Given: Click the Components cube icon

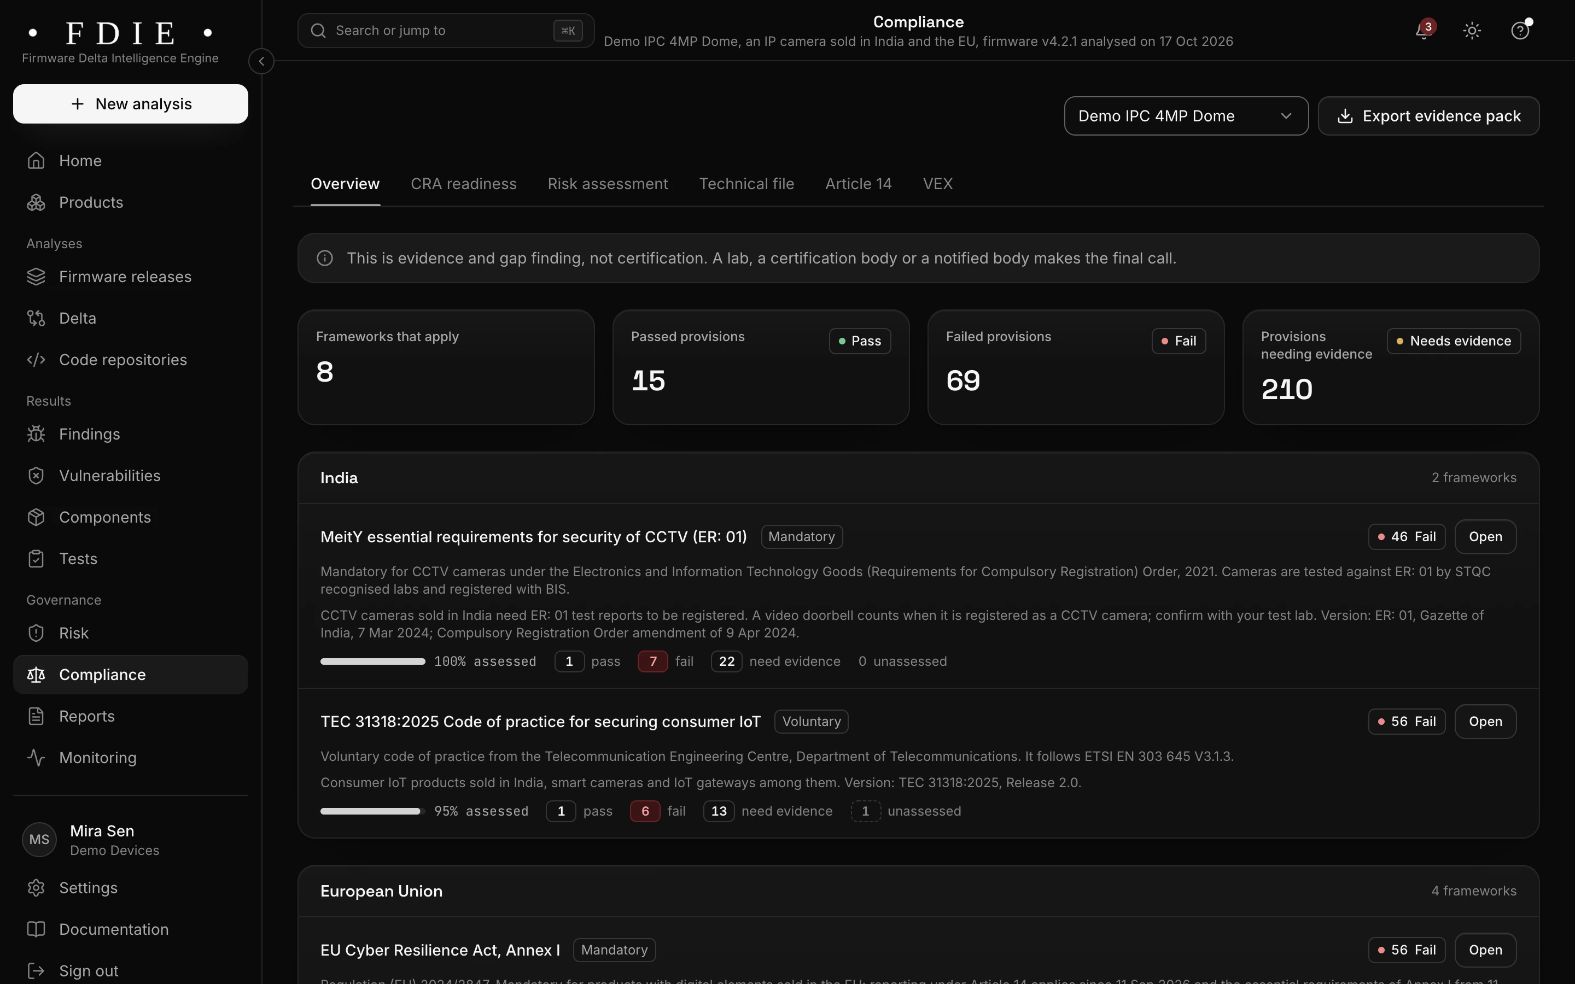Looking at the screenshot, I should [x=37, y=517].
